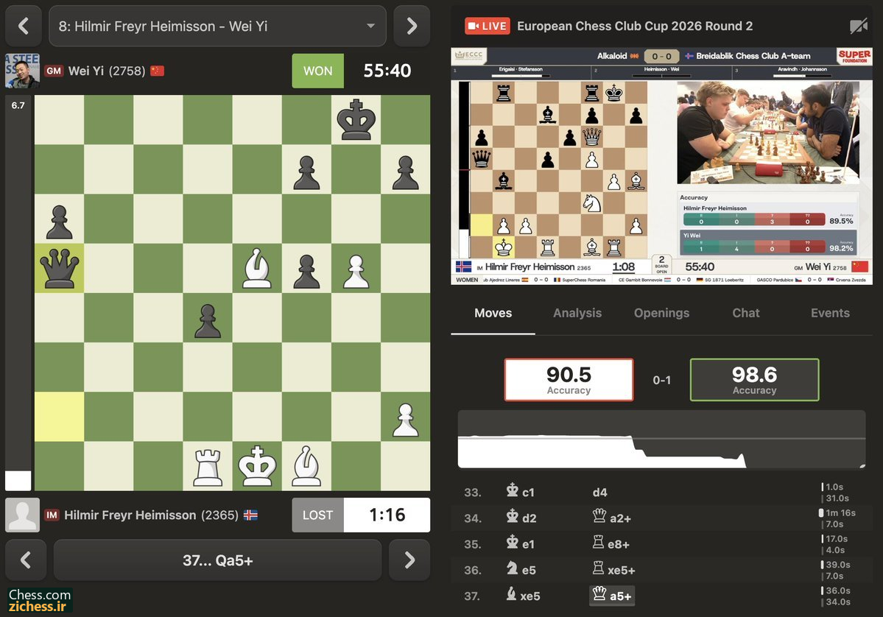Image resolution: width=883 pixels, height=617 pixels.
Task: Jump to move 35... Re8+
Action: (611, 544)
